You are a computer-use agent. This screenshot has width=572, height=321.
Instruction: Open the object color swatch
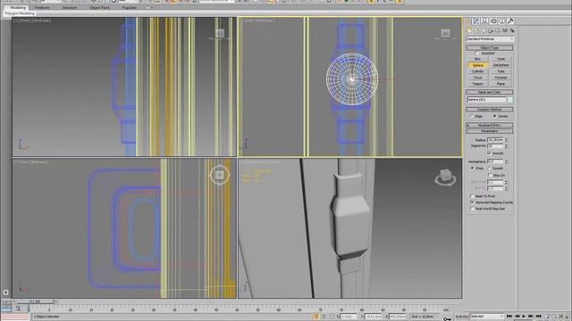click(x=510, y=100)
